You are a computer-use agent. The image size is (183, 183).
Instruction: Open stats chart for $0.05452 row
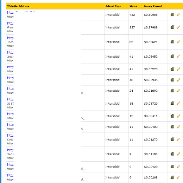pos(172,56)
